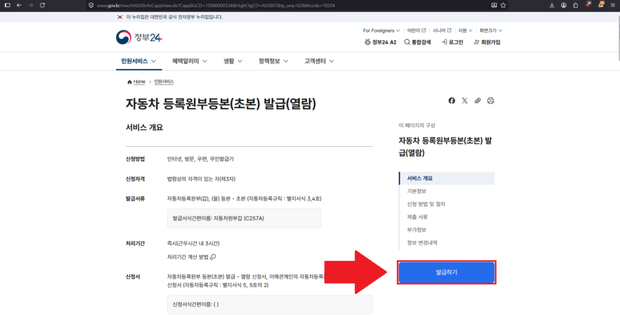
Task: Reload the page with refresh icon
Action: tap(42, 5)
